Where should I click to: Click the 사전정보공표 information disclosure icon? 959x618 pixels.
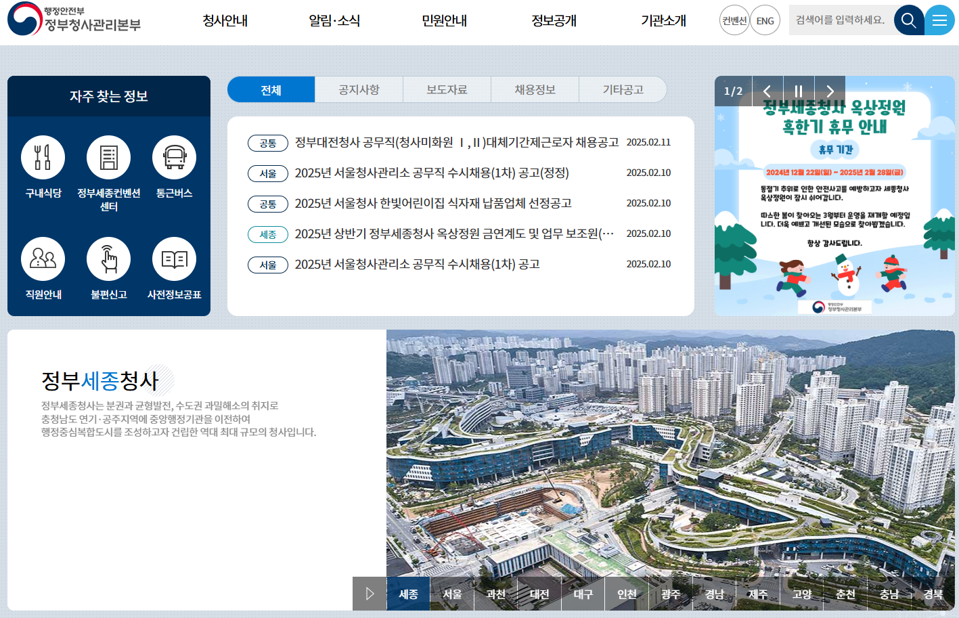[x=174, y=259]
